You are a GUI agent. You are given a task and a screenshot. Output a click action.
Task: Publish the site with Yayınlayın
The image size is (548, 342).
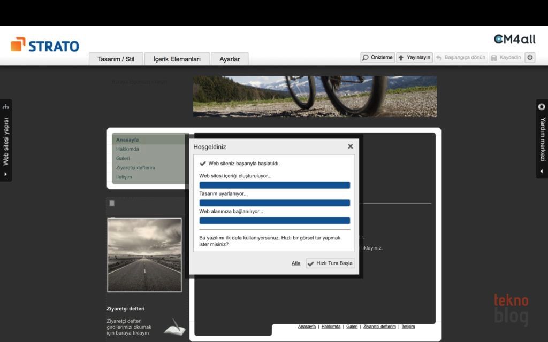click(414, 58)
